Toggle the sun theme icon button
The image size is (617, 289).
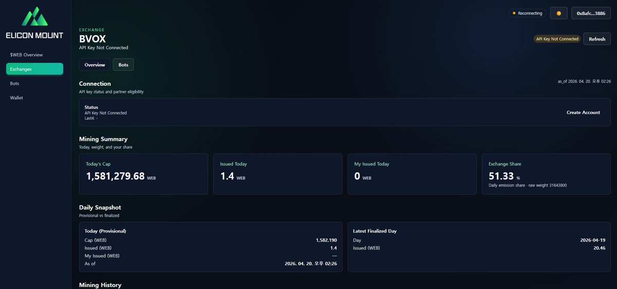(x=558, y=13)
